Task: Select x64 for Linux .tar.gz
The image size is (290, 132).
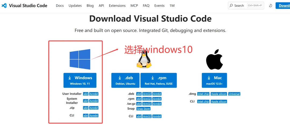Action: 139,104
